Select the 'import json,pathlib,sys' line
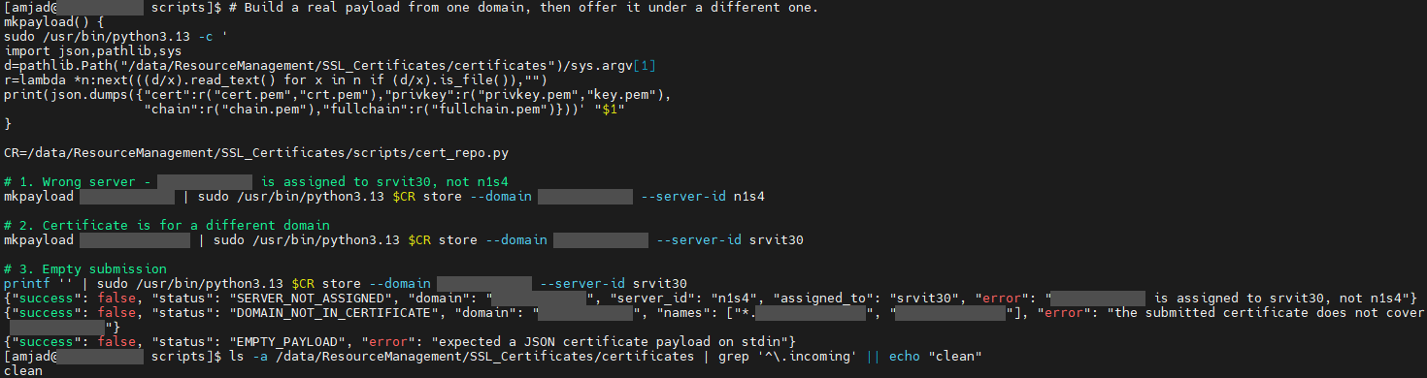The height and width of the screenshot is (378, 1427). click(x=93, y=50)
